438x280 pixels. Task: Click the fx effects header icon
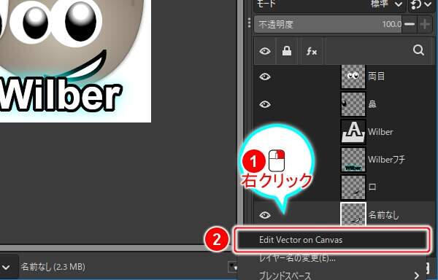point(312,51)
